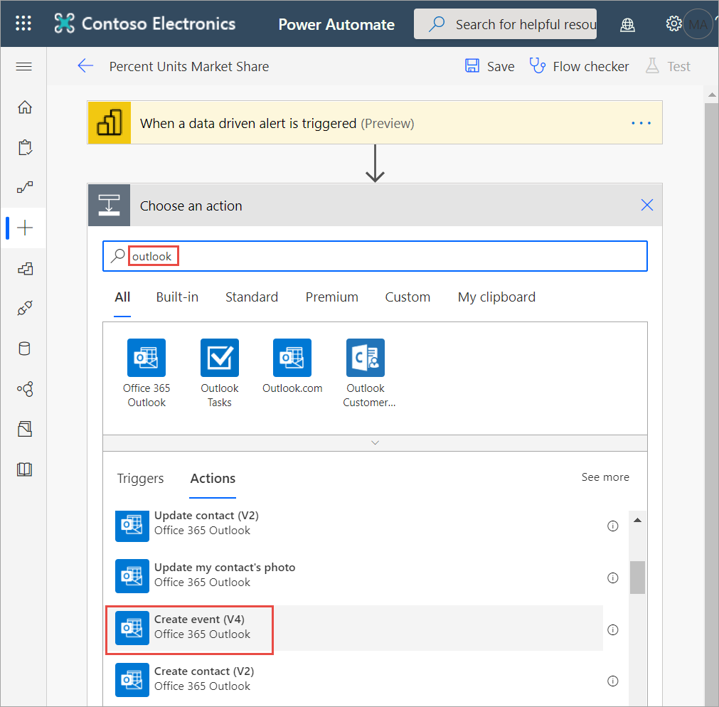
Task: Switch to the Triggers tab
Action: (x=140, y=479)
